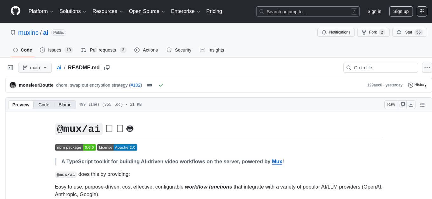Image resolution: width=432 pixels, height=199 pixels.
Task: Switch to Code view
Action: point(44,105)
